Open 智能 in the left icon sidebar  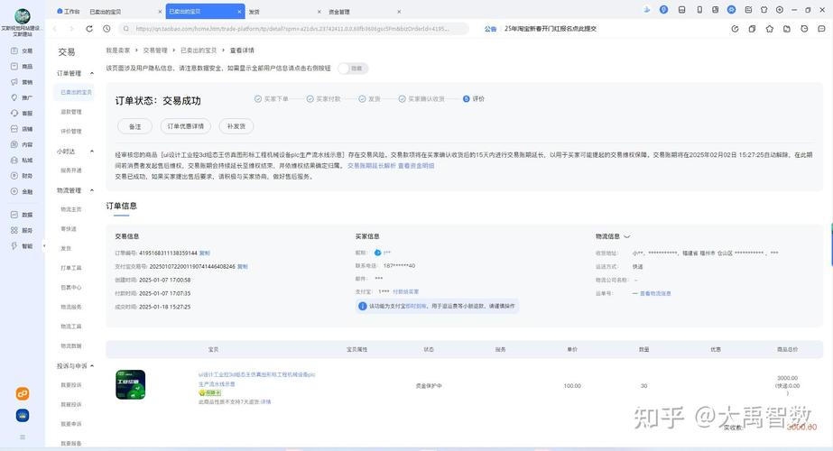coord(22,246)
